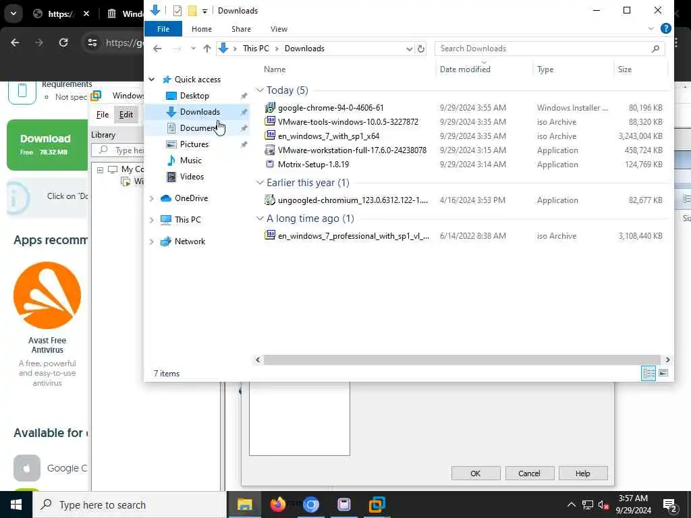Screen dimensions: 691x518
Task: Open Explorer Help question mark icon
Action: [666, 28]
